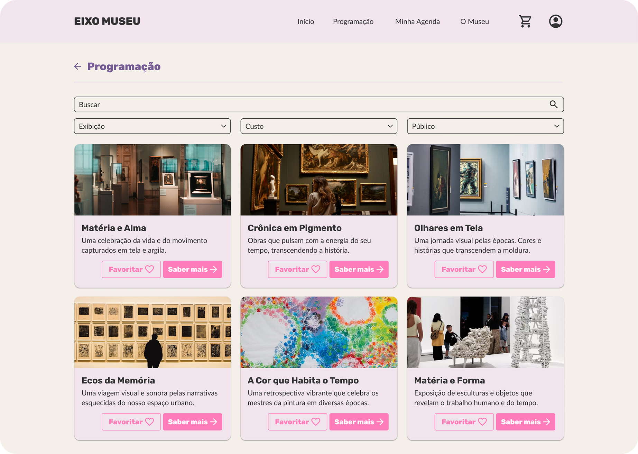Click into the Buscar search field
Viewport: 638px width, 454px height.
(311, 105)
